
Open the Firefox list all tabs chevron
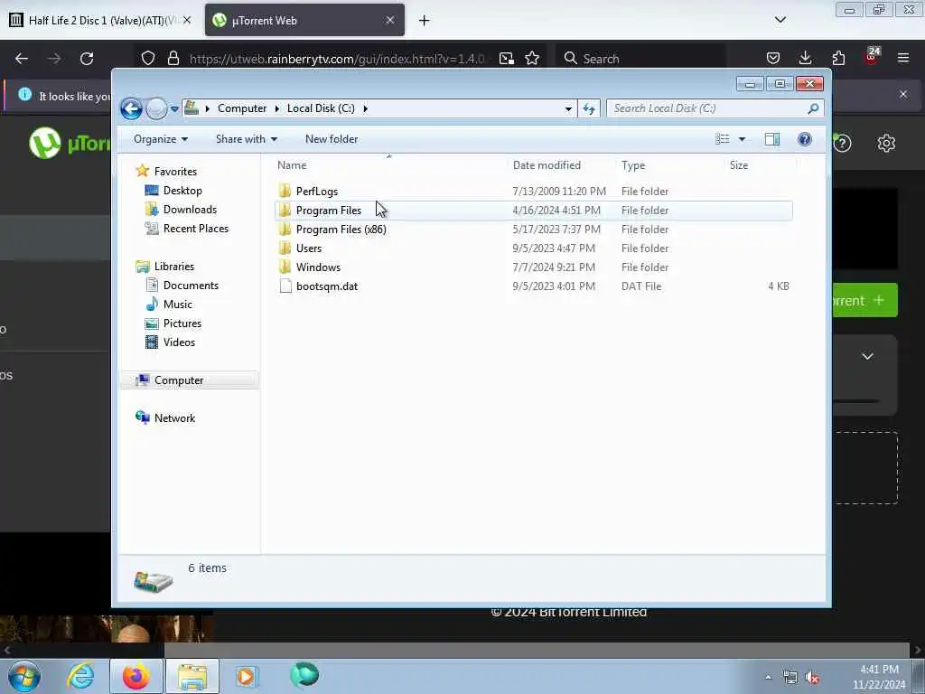coord(780,20)
